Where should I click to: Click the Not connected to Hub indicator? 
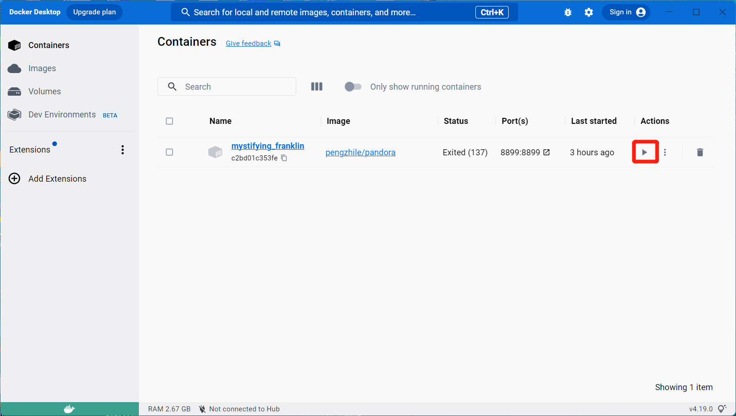click(239, 409)
